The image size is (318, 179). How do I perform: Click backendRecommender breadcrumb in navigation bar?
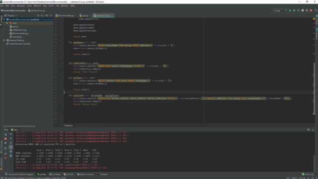(x=13, y=10)
